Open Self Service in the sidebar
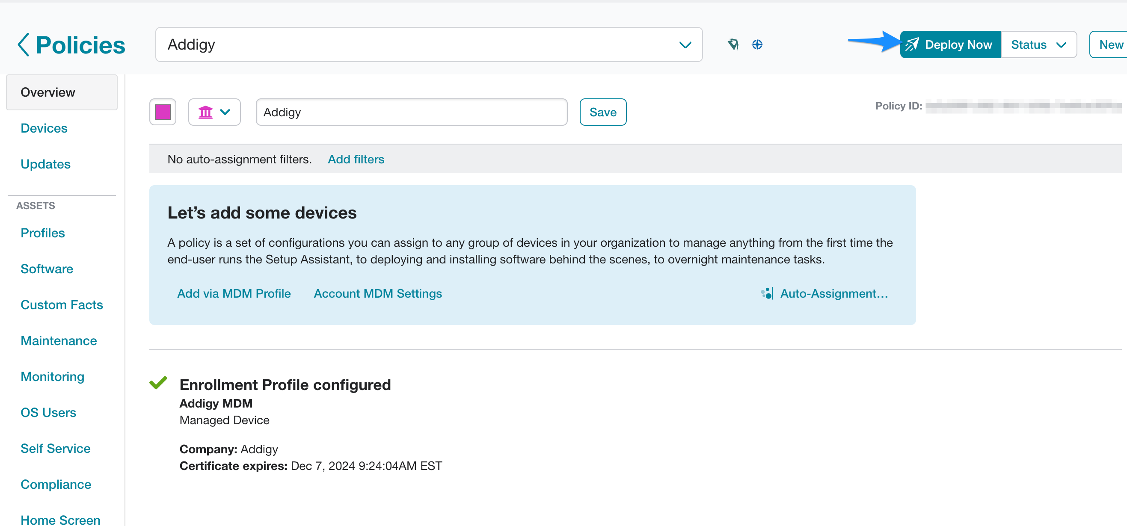This screenshot has height=526, width=1127. tap(56, 448)
